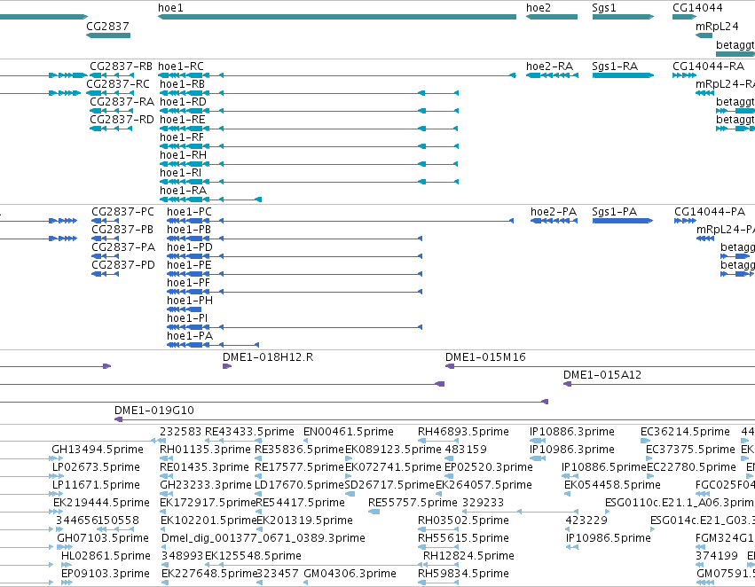Click protein CG2837-PC
This screenshot has height=587, width=755.
point(122,212)
